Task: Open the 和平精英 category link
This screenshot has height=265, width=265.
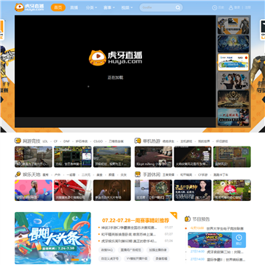Action: click(x=186, y=175)
